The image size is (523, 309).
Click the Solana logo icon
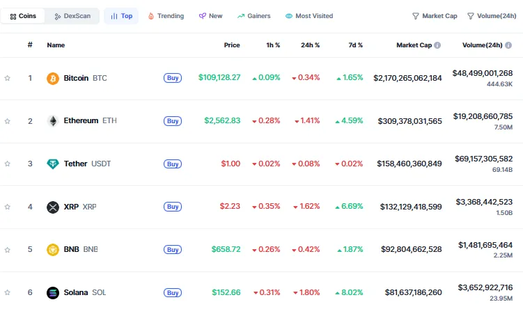pos(53,292)
